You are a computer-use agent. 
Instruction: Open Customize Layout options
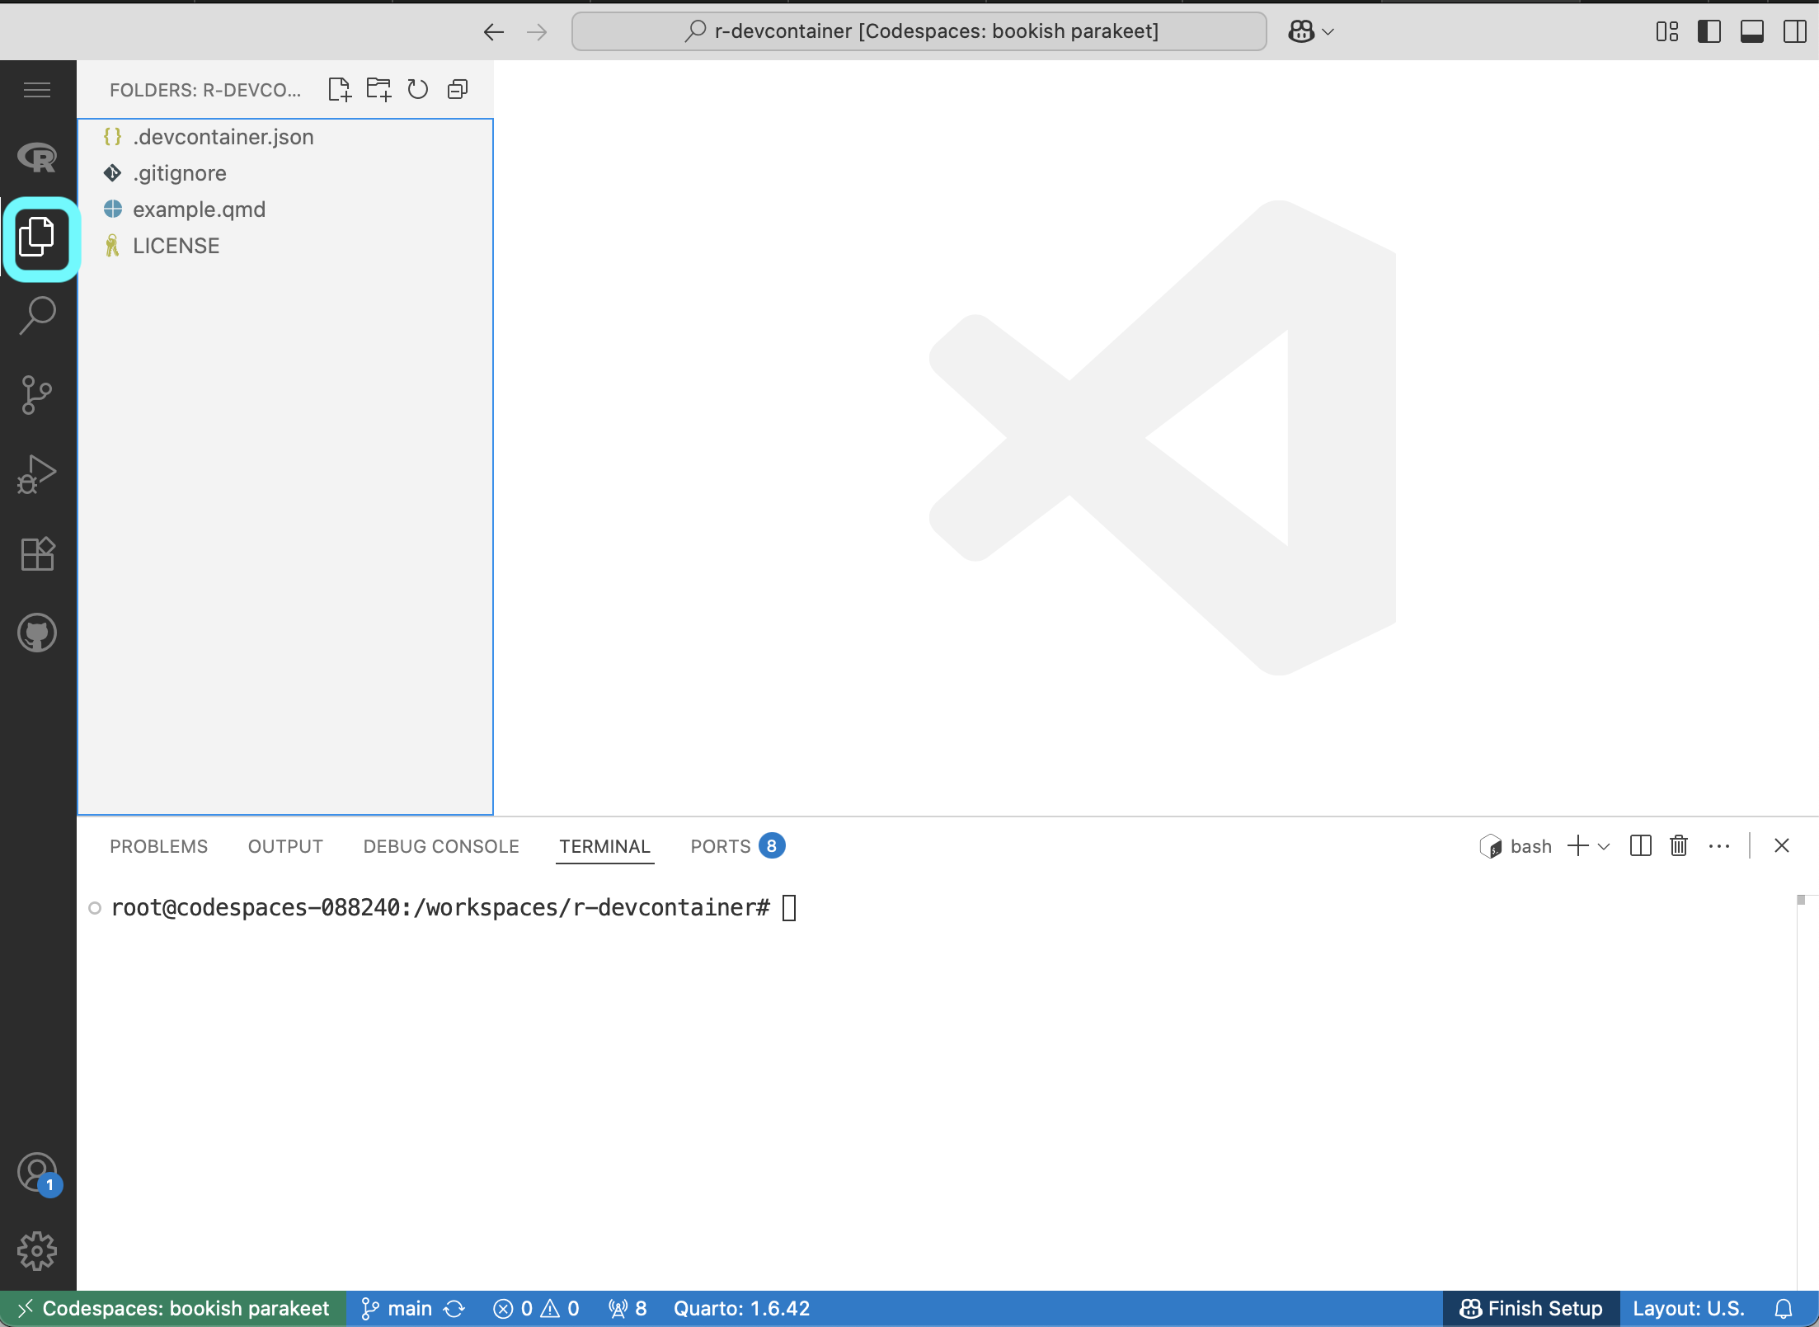pos(1667,31)
